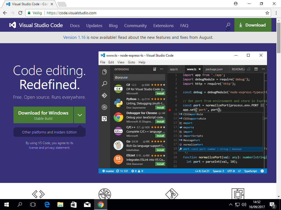Click the Git feature icon below hero
The image size is (281, 210).
(172, 194)
